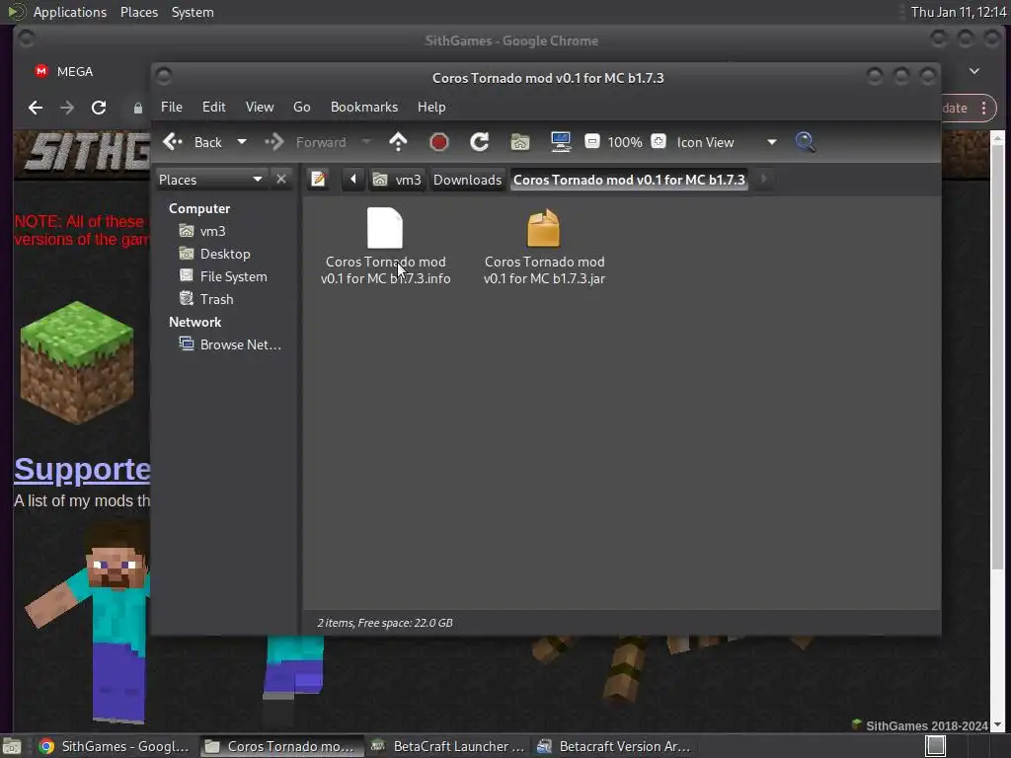Go forward in the Chrome window

click(x=67, y=108)
